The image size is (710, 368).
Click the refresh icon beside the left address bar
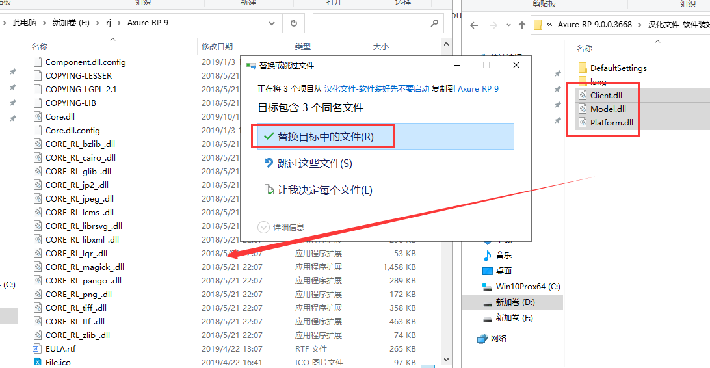click(x=293, y=23)
